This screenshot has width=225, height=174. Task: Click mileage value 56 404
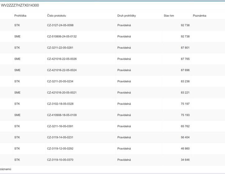185,137
